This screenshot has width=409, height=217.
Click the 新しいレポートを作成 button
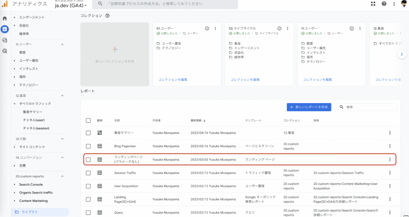click(309, 107)
